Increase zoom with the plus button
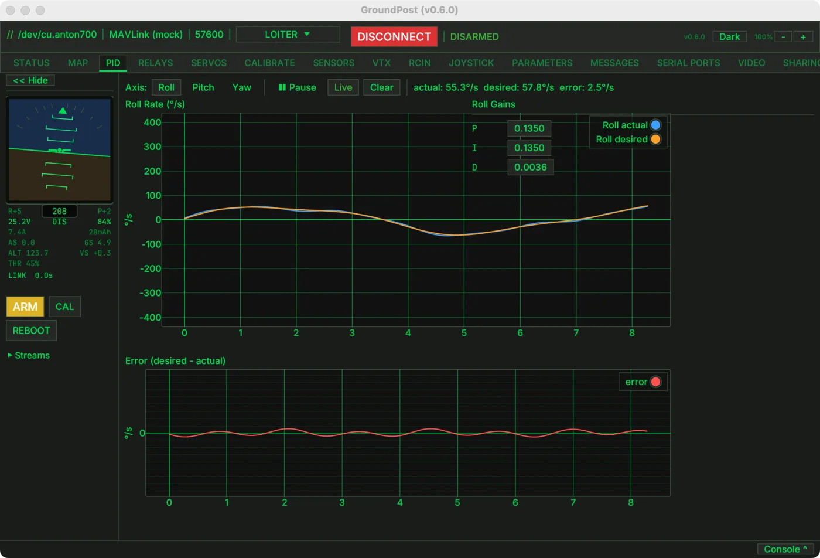Viewport: 820px width, 558px height. coord(803,36)
